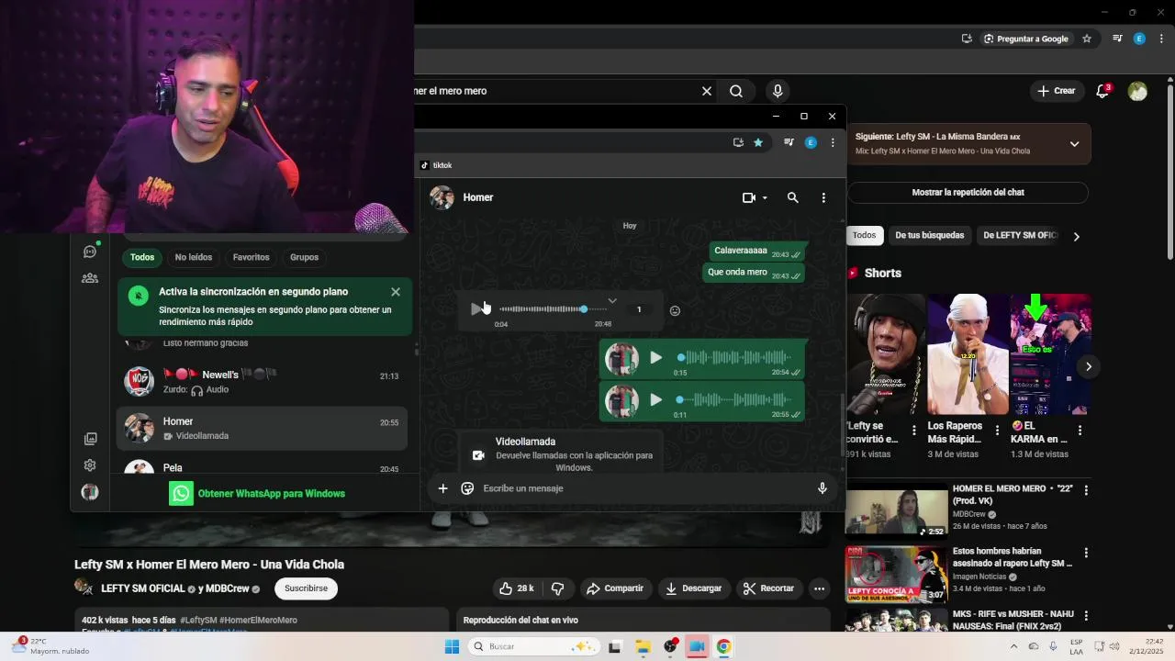1175x661 pixels.
Task: Seek the 0:15 voice message waveform
Action: click(x=734, y=357)
